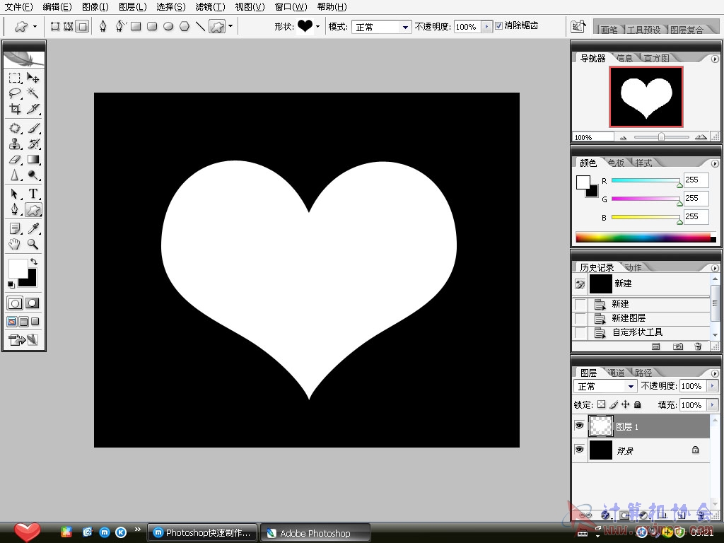Image resolution: width=724 pixels, height=543 pixels.
Task: Open geometry options arrow after shape tools
Action: (x=230, y=26)
